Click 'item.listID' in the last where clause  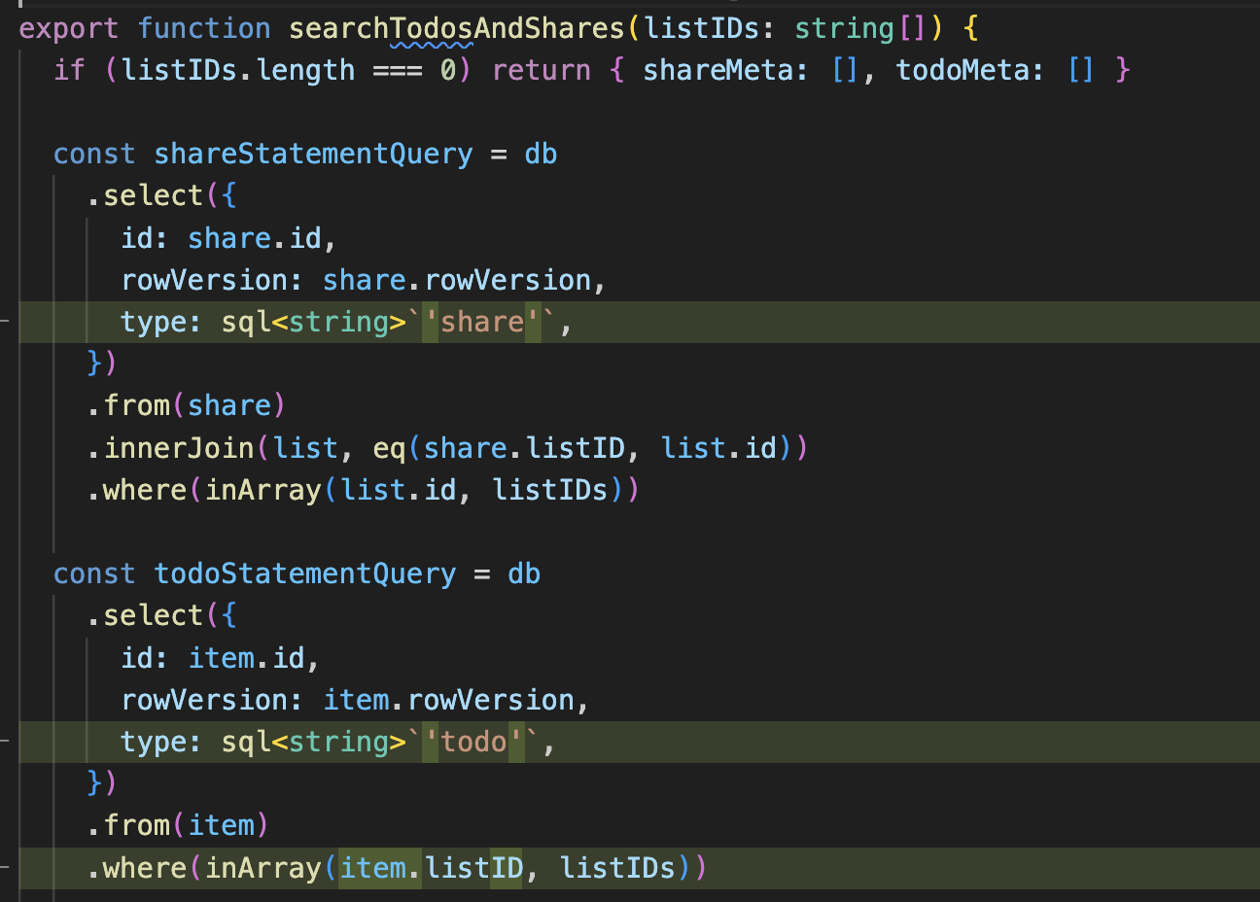432,867
